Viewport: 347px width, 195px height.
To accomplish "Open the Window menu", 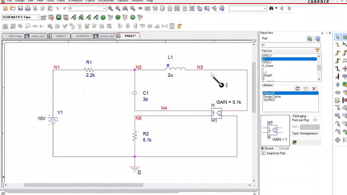I will tap(137, 1).
